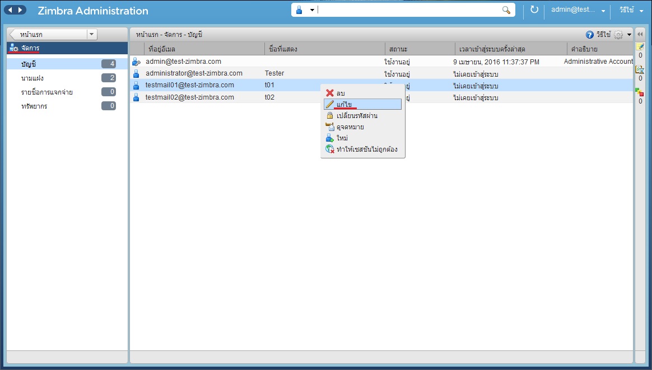Click the mail queue icon in right sidebar

[640, 69]
